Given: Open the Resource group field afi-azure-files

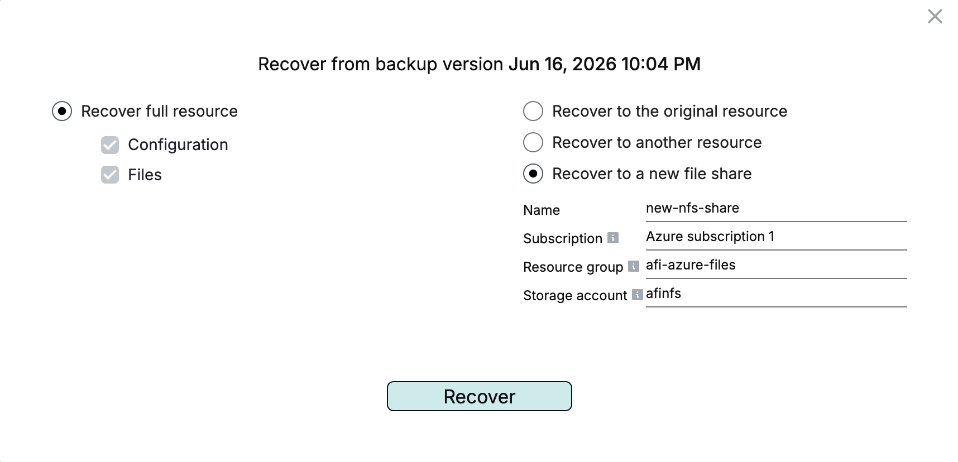Looking at the screenshot, I should pos(776,265).
